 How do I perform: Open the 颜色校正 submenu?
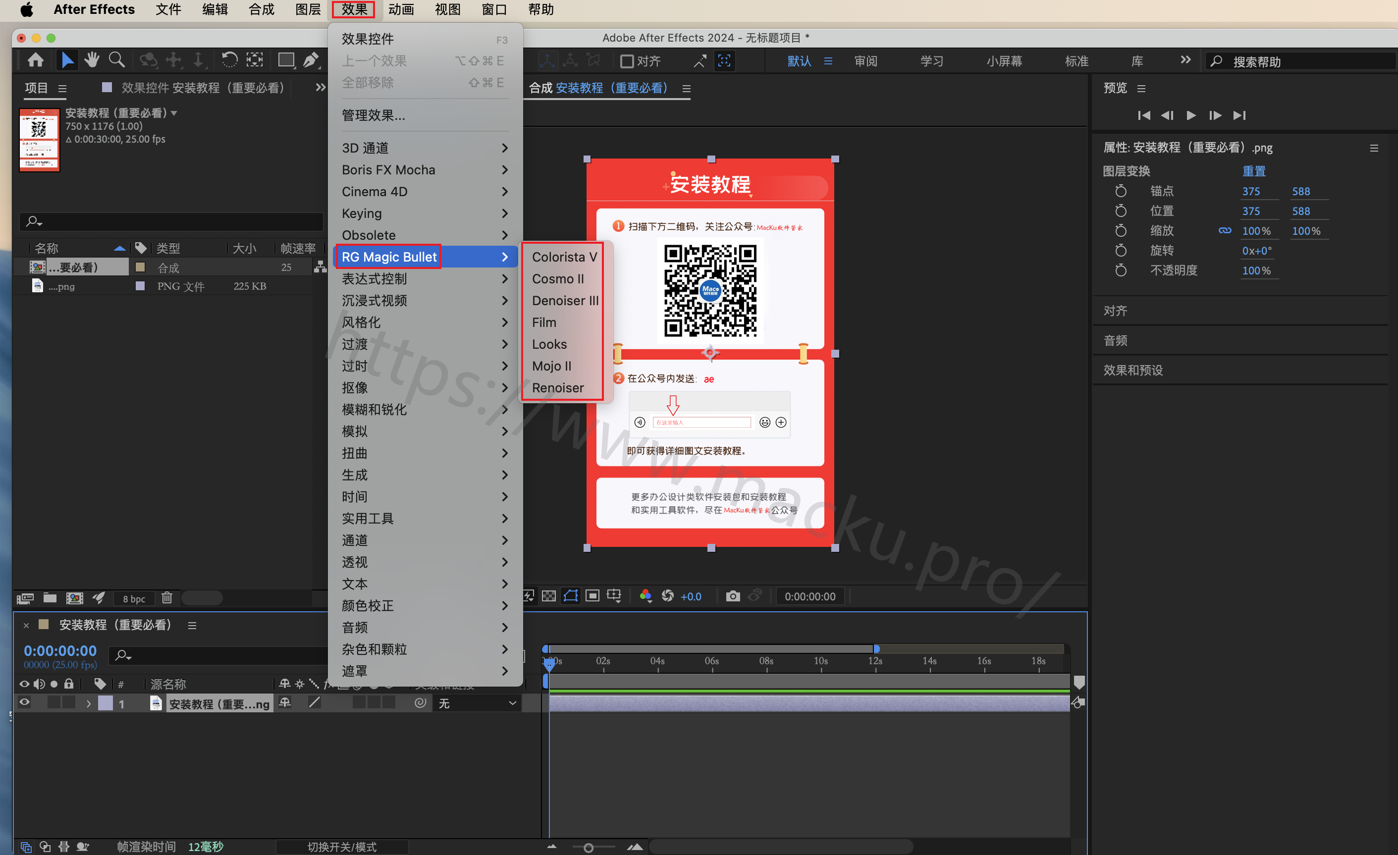tap(425, 605)
